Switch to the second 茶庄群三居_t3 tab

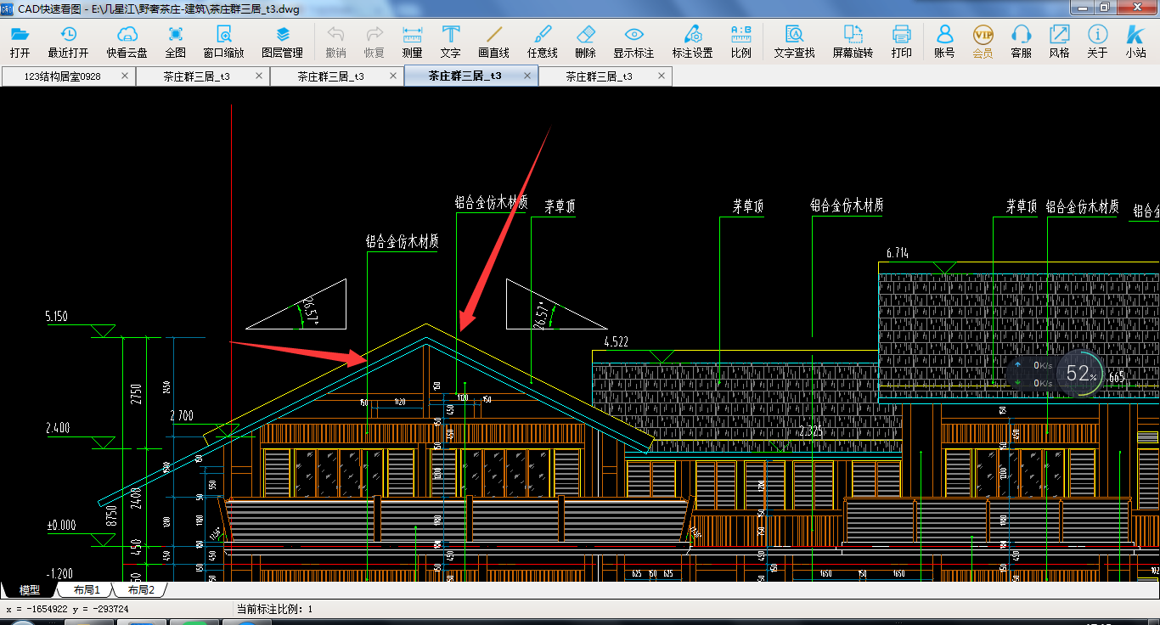click(x=331, y=76)
